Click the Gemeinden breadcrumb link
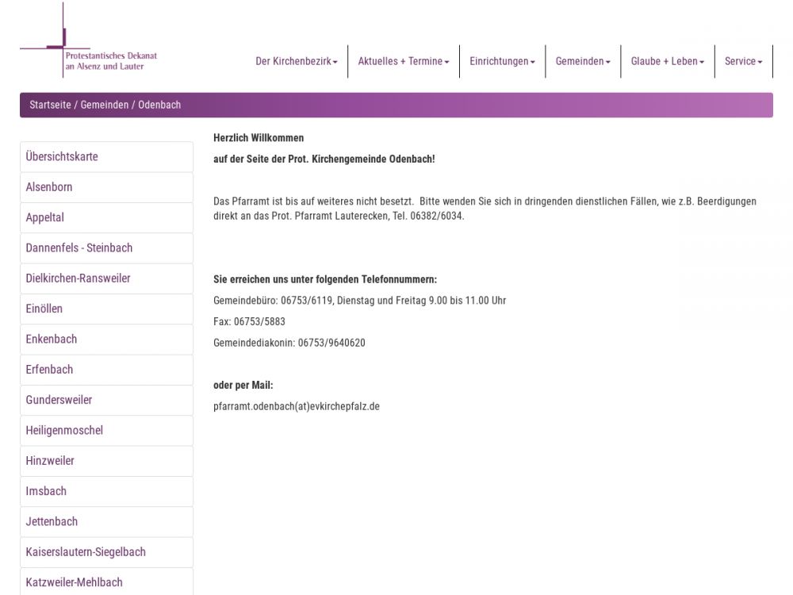The height and width of the screenshot is (595, 793). pos(104,105)
